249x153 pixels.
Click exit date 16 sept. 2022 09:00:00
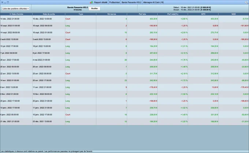pos(42,26)
